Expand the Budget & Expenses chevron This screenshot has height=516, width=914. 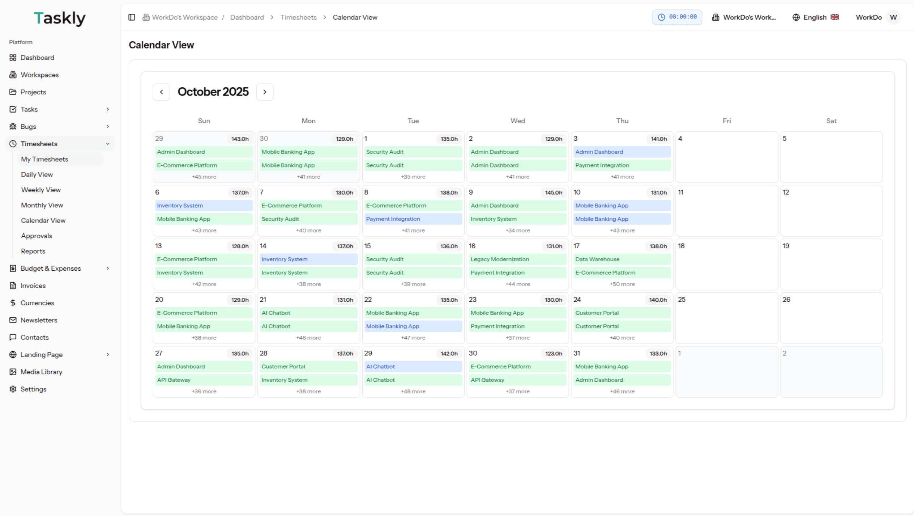click(107, 268)
